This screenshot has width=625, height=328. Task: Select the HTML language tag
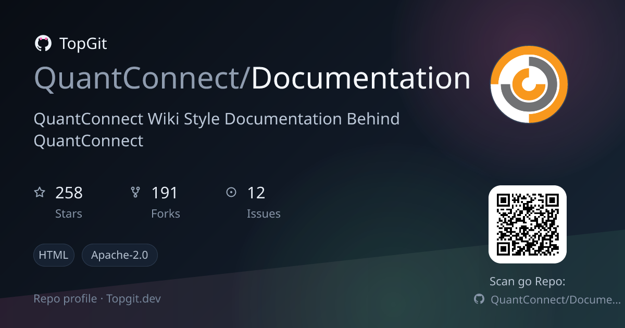54,255
